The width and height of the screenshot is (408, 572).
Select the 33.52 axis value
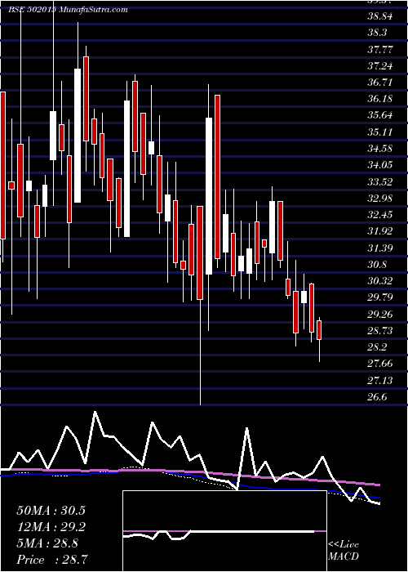(380, 181)
